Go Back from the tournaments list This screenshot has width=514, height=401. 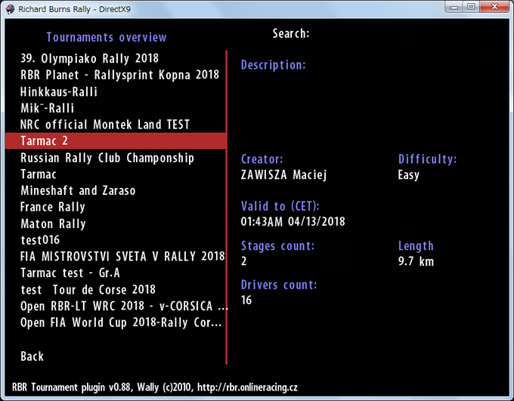coord(32,356)
